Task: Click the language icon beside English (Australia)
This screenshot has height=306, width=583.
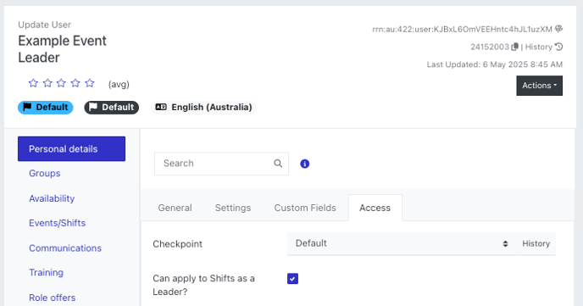Action: click(161, 107)
